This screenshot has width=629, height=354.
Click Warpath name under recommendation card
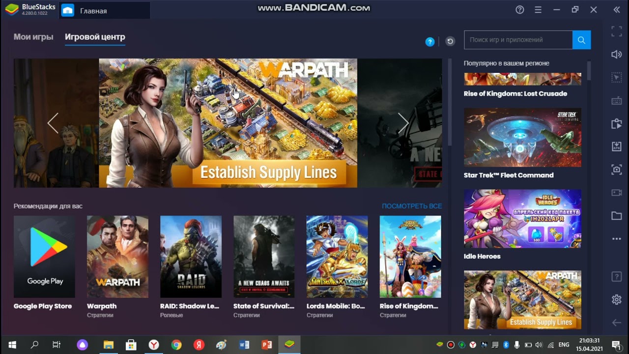(102, 306)
